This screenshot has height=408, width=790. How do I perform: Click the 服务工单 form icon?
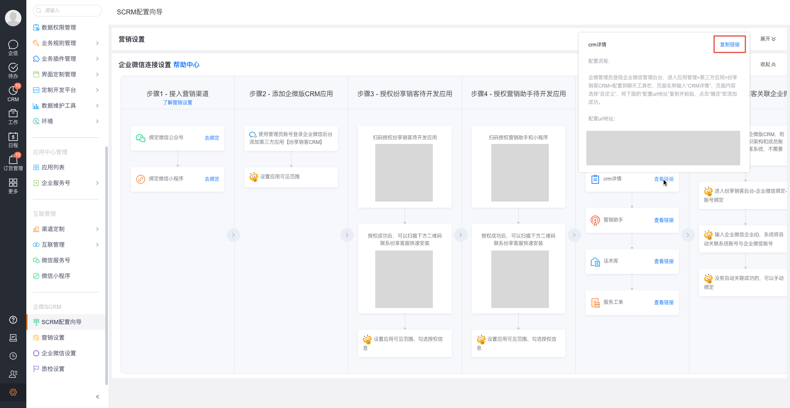[x=595, y=303]
